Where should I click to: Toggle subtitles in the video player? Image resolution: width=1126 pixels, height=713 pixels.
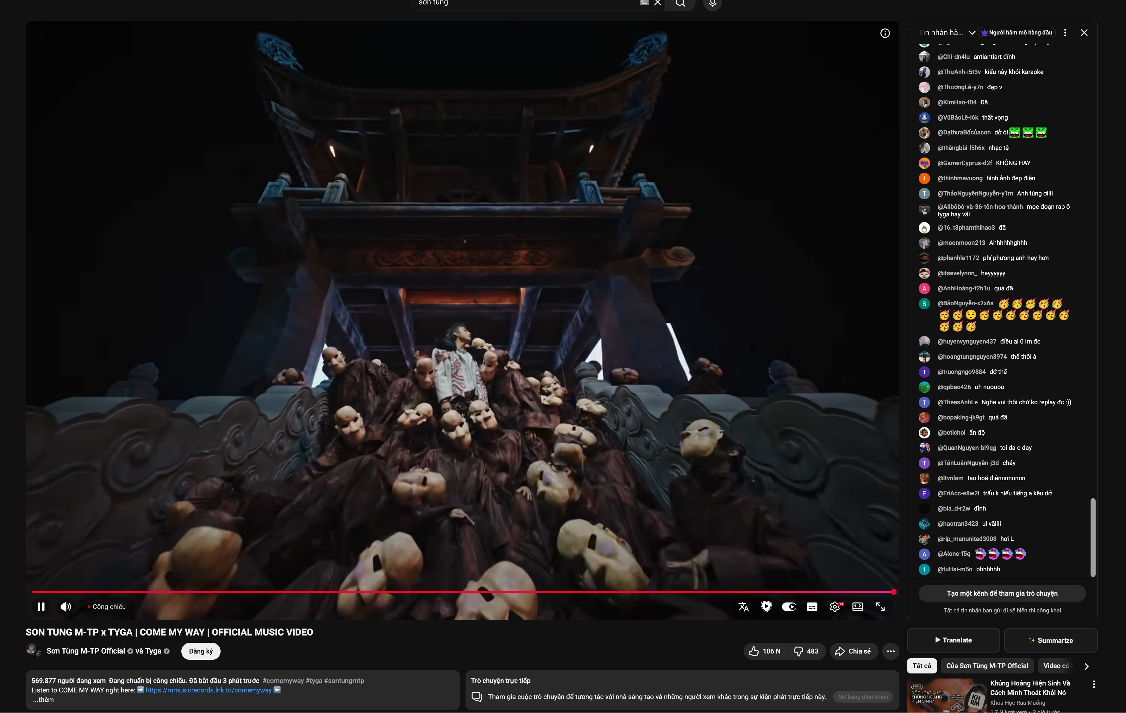812,606
